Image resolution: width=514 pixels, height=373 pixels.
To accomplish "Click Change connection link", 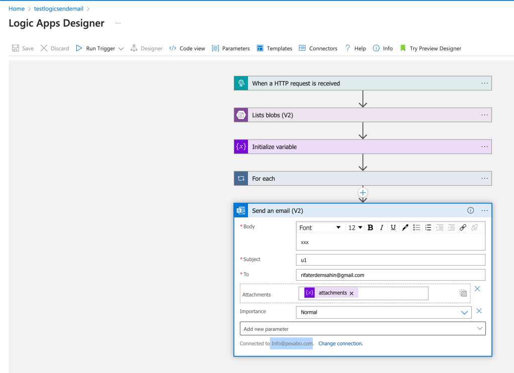I will (x=341, y=343).
